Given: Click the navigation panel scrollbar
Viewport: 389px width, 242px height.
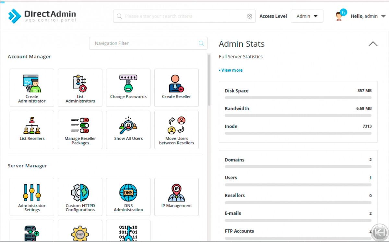Looking at the screenshot, I should [x=209, y=80].
